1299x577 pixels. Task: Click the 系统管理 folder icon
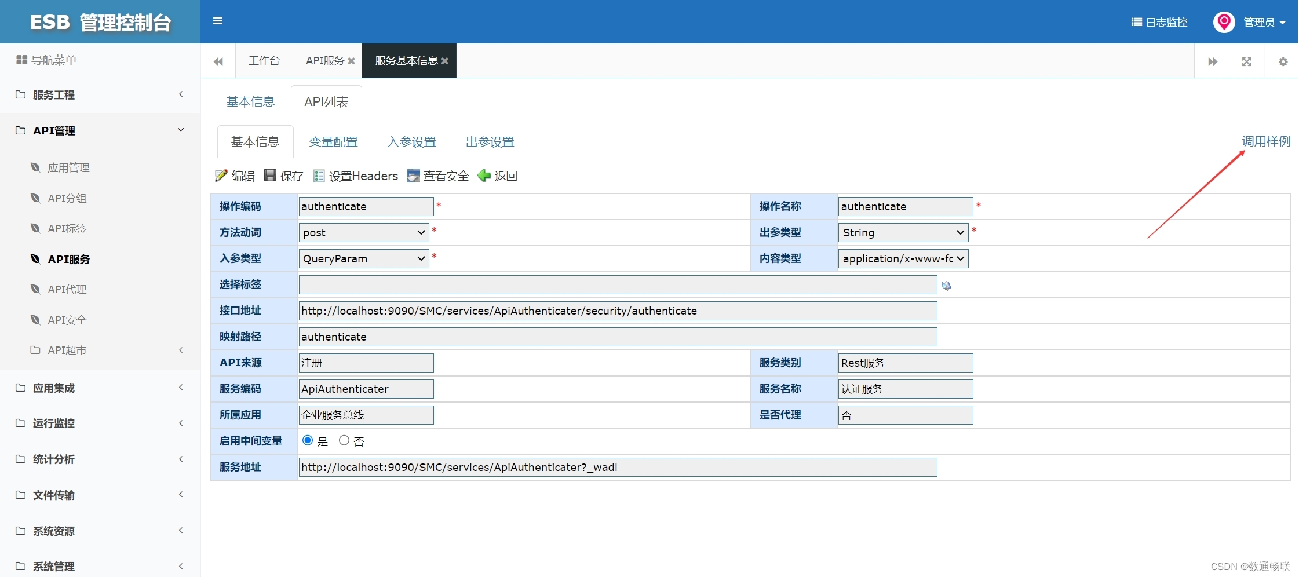click(x=20, y=566)
